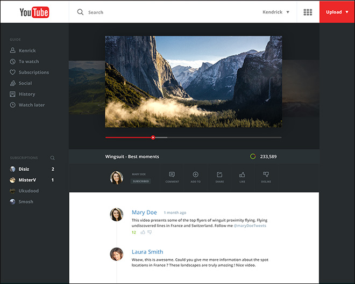Open the @maryDoeTweets link
Image resolution: width=355 pixels, height=284 pixels.
click(x=250, y=226)
